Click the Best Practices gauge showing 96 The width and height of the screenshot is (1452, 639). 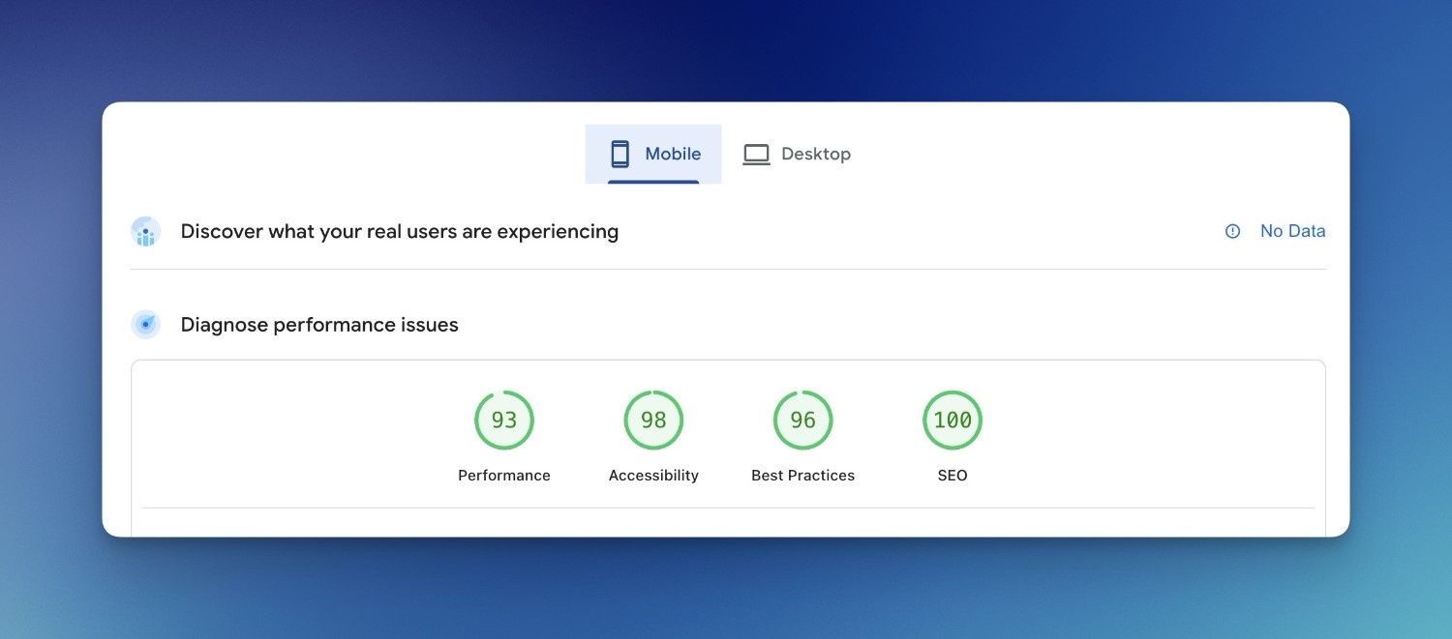tap(802, 420)
